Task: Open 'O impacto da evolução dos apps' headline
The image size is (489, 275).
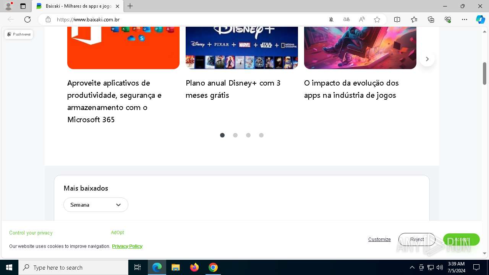Action: coord(351,89)
